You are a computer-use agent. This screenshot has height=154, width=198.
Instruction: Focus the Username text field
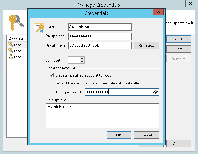click(100, 27)
